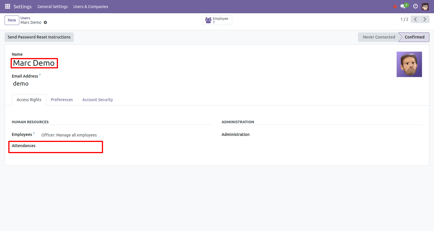Go to next record arrow
The width and height of the screenshot is (434, 231).
tap(425, 20)
